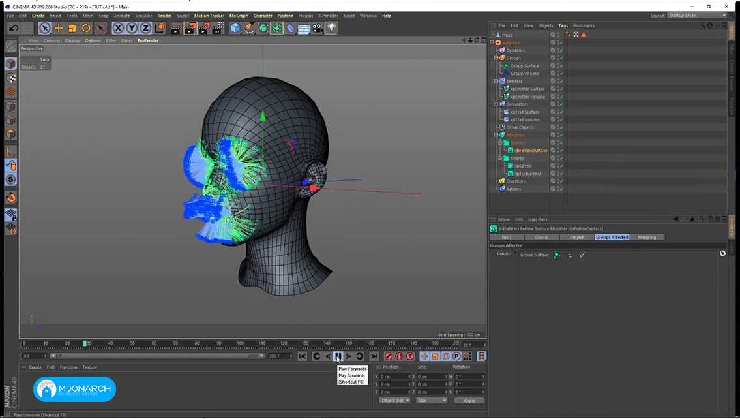Viewport: 740px width, 419px height.
Task: Add a Cube primitive from the toolbar
Action: click(x=235, y=28)
